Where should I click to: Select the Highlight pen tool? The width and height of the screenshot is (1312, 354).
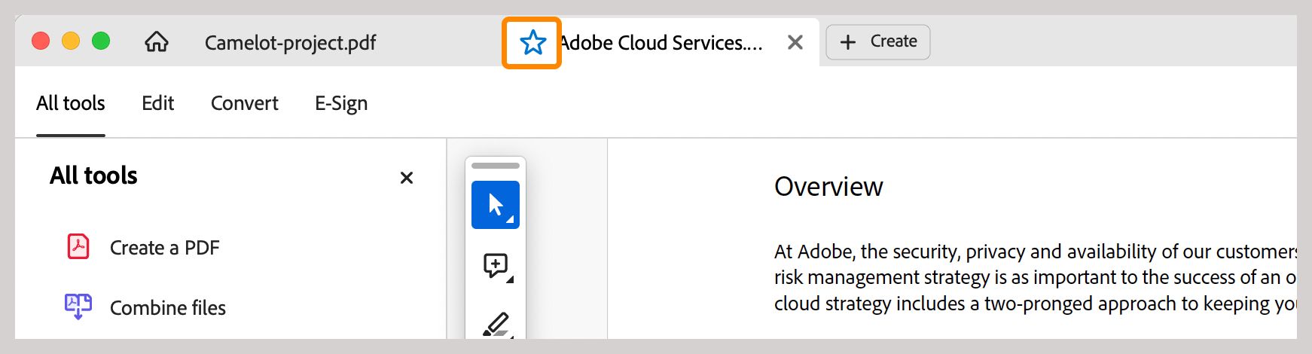[496, 325]
